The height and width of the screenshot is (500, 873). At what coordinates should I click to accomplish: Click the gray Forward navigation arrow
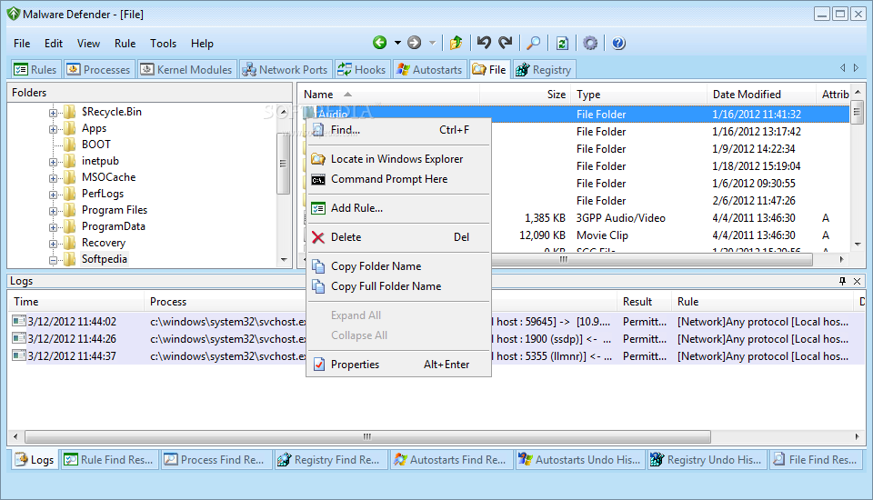coord(415,43)
